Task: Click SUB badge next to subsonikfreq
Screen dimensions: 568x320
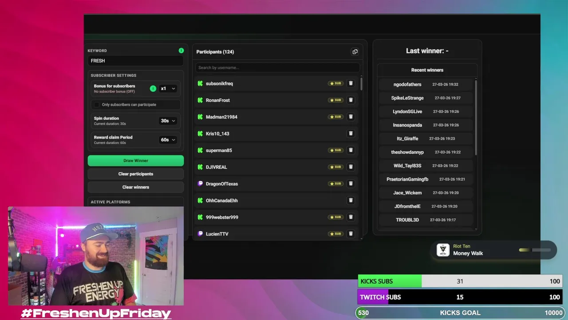Action: (335, 83)
